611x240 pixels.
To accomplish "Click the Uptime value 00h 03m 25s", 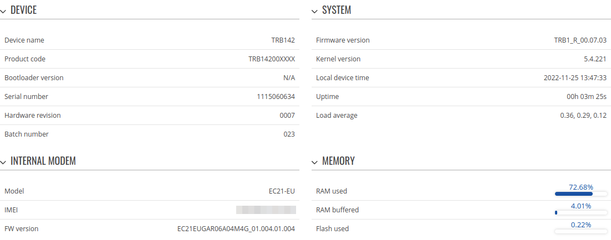I will [x=583, y=97].
